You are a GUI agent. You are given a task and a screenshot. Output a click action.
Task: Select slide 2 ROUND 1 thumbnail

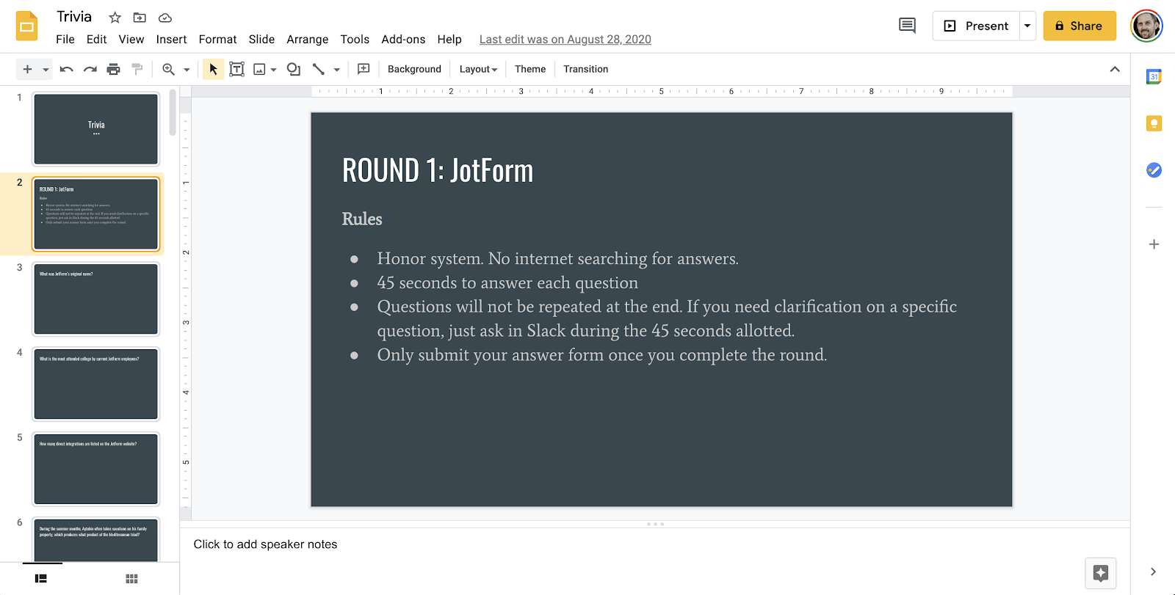coord(96,214)
